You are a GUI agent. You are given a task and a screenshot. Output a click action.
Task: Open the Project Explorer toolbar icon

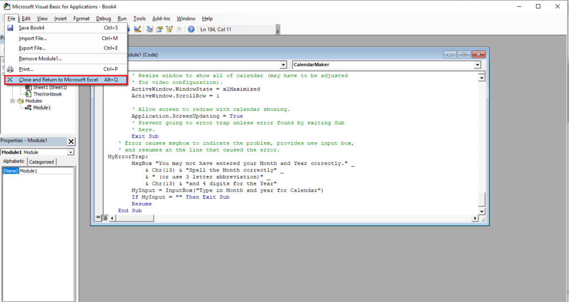[x=150, y=29]
